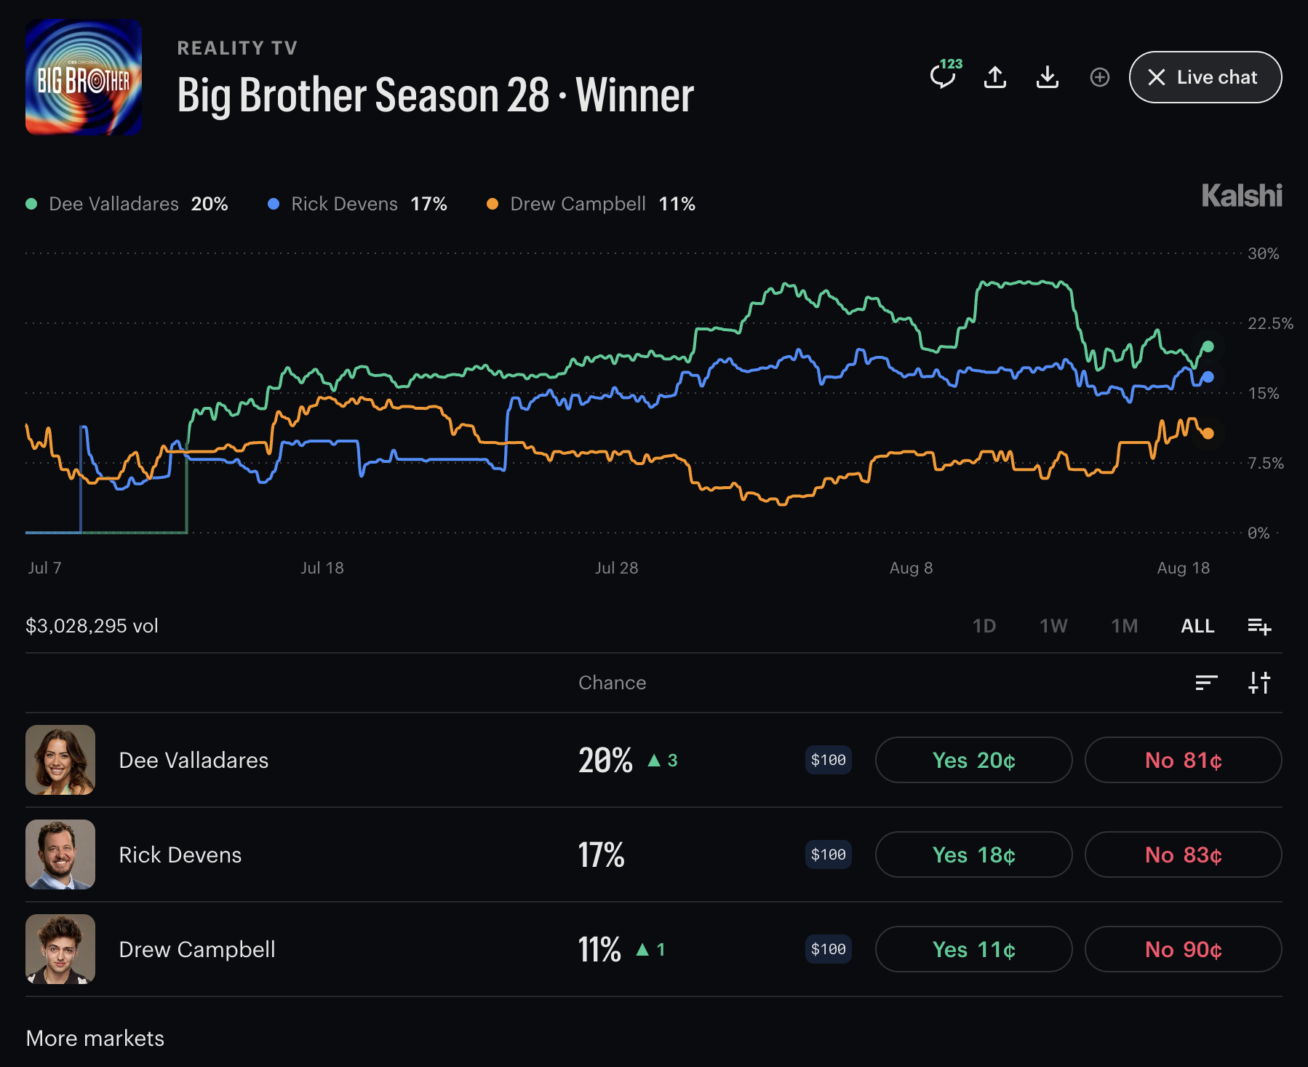The height and width of the screenshot is (1067, 1308).
Task: Switch chart to 1M range
Action: (x=1125, y=626)
